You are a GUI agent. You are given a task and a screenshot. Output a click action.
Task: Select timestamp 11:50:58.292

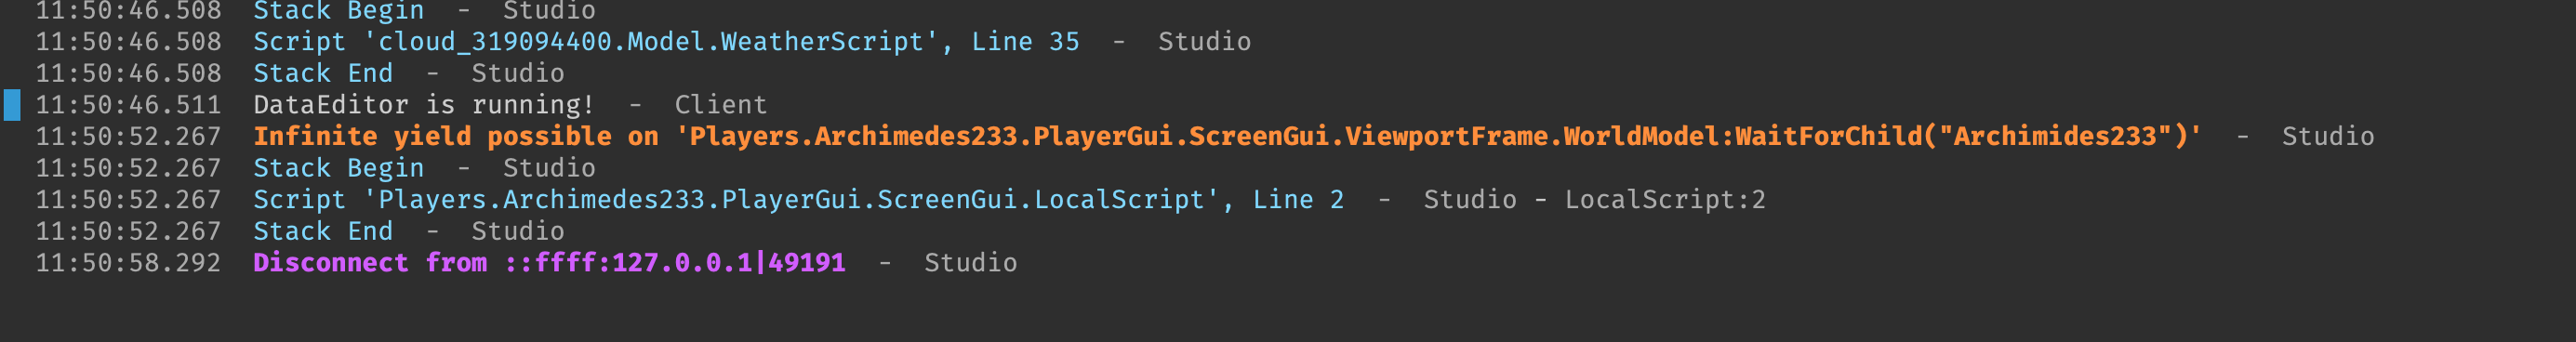[128, 263]
